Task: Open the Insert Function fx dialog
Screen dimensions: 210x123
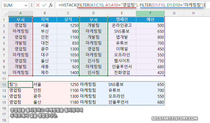Action: [x=51, y=5]
